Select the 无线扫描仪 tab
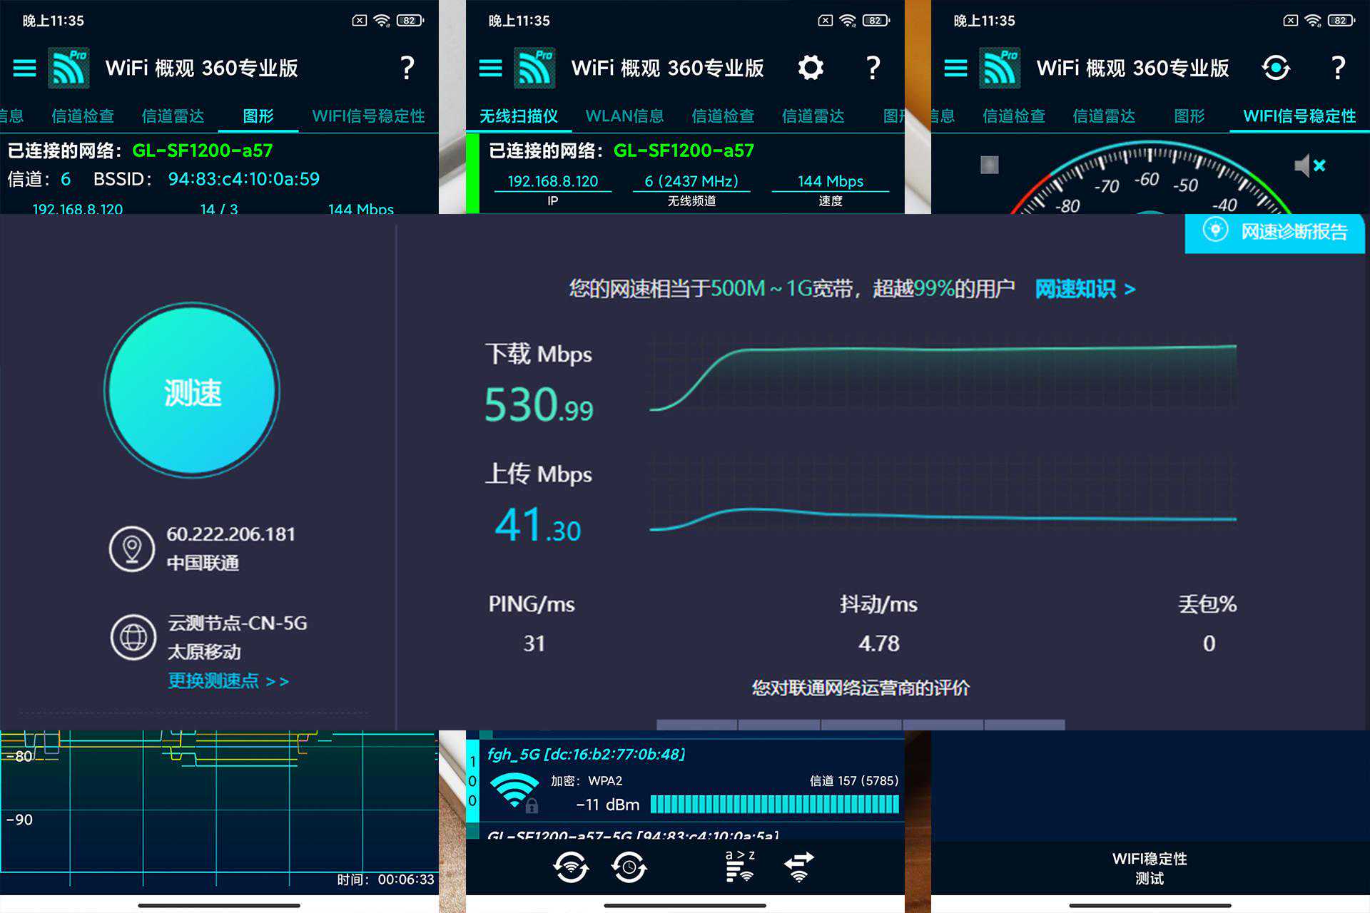This screenshot has width=1370, height=913. pyautogui.click(x=519, y=116)
